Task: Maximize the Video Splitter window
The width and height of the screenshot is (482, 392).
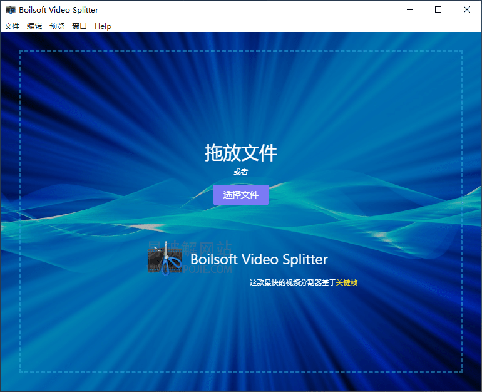Action: pyautogui.click(x=438, y=10)
